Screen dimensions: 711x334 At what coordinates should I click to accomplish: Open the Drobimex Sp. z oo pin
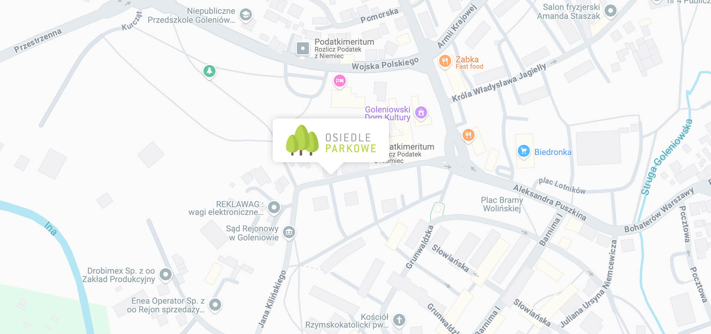tap(166, 275)
